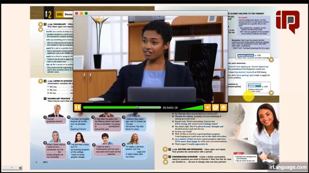Click the photo of man number 1
This screenshot has width=309, height=173.
[x=57, y=111]
